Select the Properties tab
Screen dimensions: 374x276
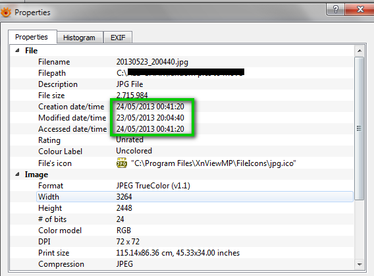click(32, 37)
